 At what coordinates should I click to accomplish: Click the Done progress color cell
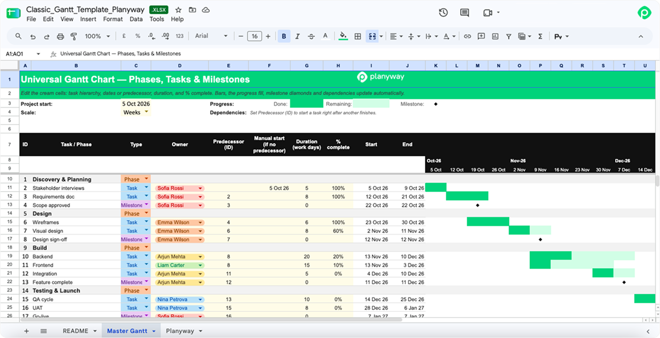[x=306, y=103]
